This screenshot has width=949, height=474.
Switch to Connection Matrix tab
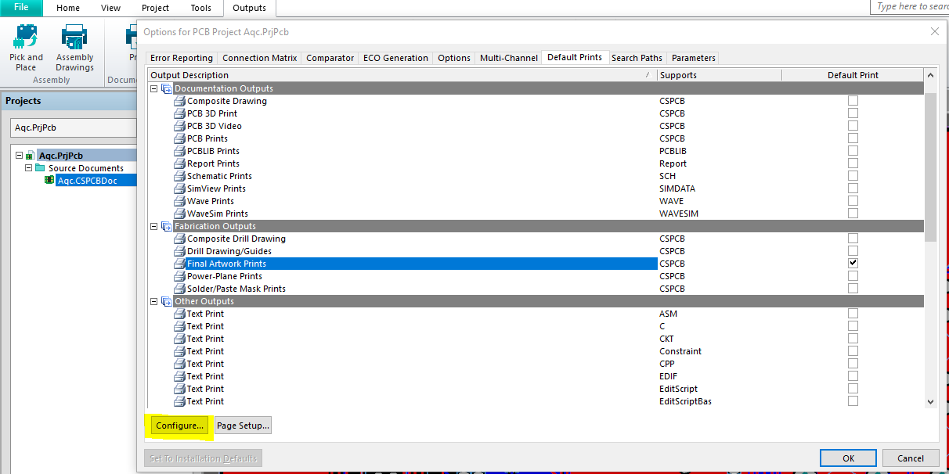point(260,58)
